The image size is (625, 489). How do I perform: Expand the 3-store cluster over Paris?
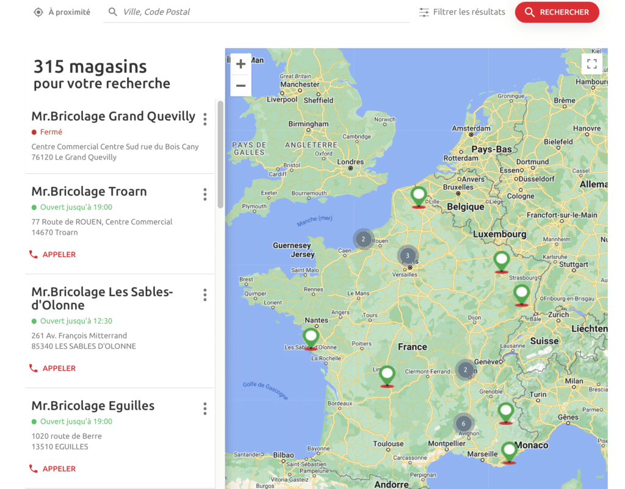(407, 255)
